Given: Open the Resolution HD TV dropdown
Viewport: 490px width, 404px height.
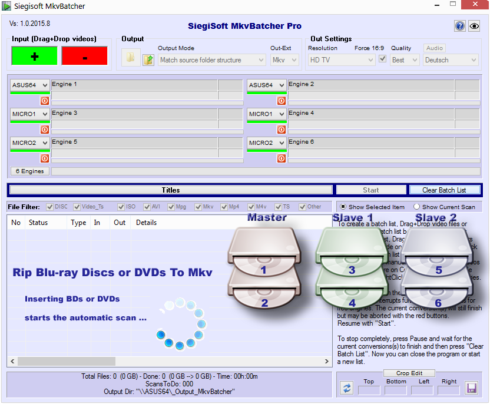Looking at the screenshot, I should (x=341, y=60).
